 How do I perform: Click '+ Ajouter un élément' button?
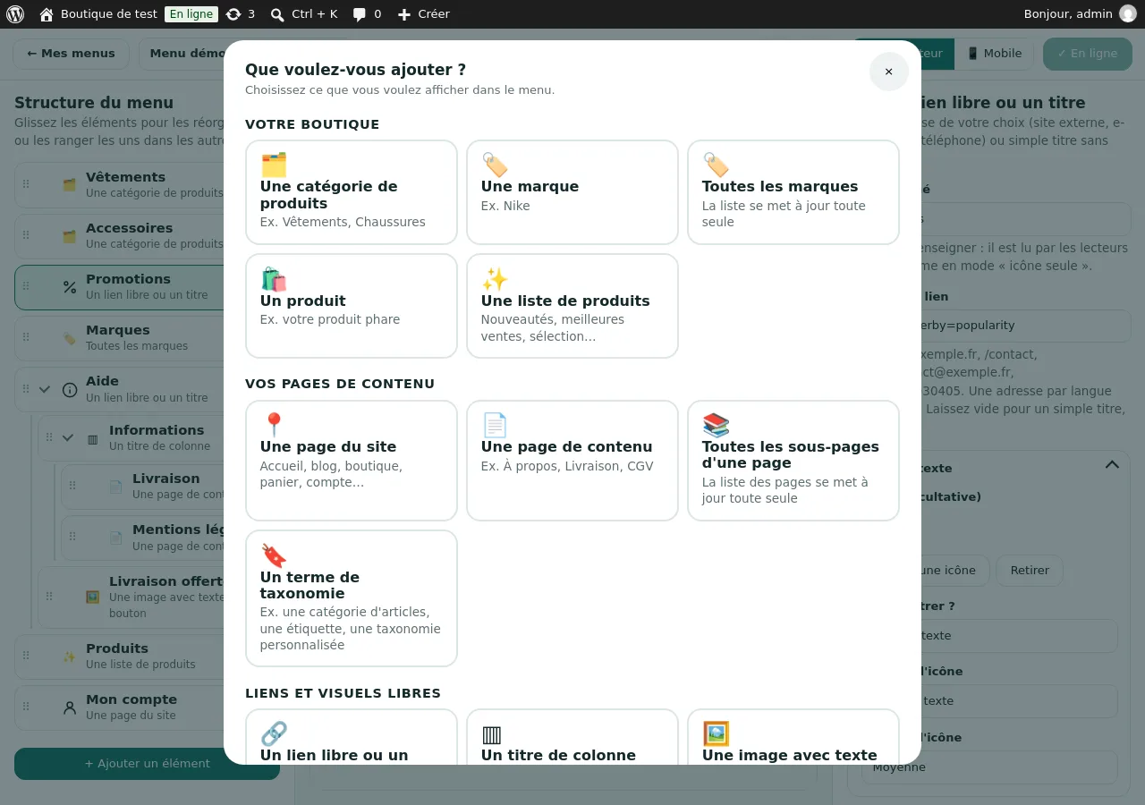pyautogui.click(x=147, y=764)
